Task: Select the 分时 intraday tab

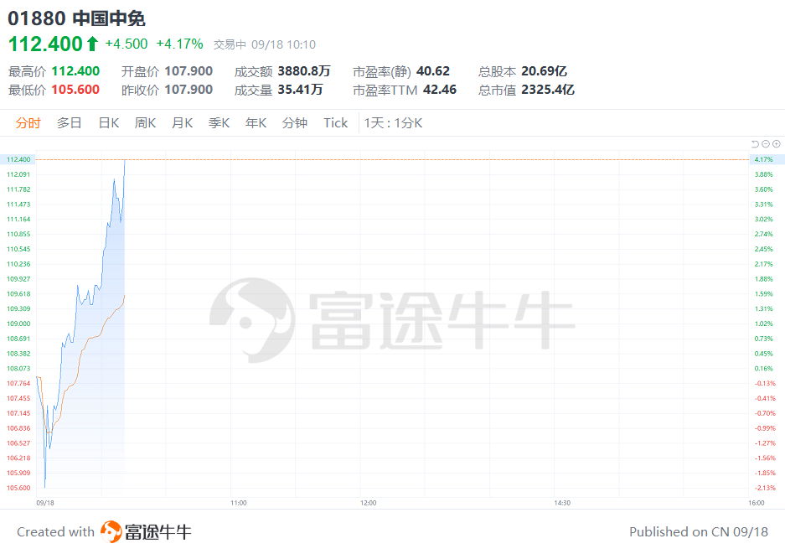Action: [x=28, y=122]
